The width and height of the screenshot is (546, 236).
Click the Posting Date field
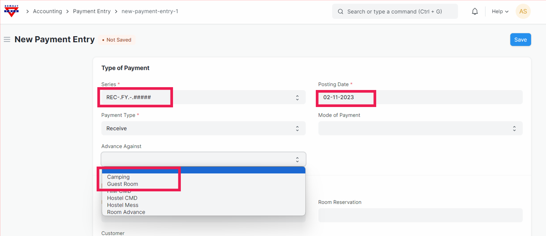tap(420, 97)
